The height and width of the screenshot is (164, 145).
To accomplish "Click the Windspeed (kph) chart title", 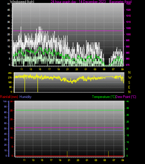I will [22, 2].
